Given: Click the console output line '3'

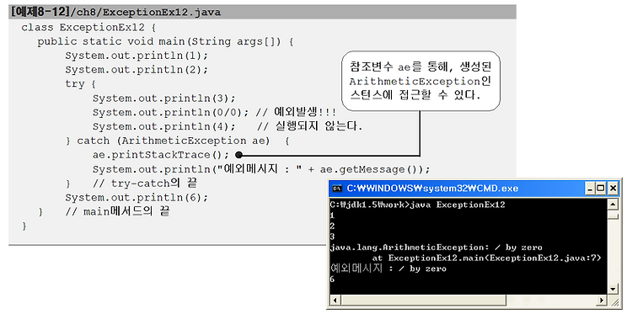Looking at the screenshot, I should (332, 237).
